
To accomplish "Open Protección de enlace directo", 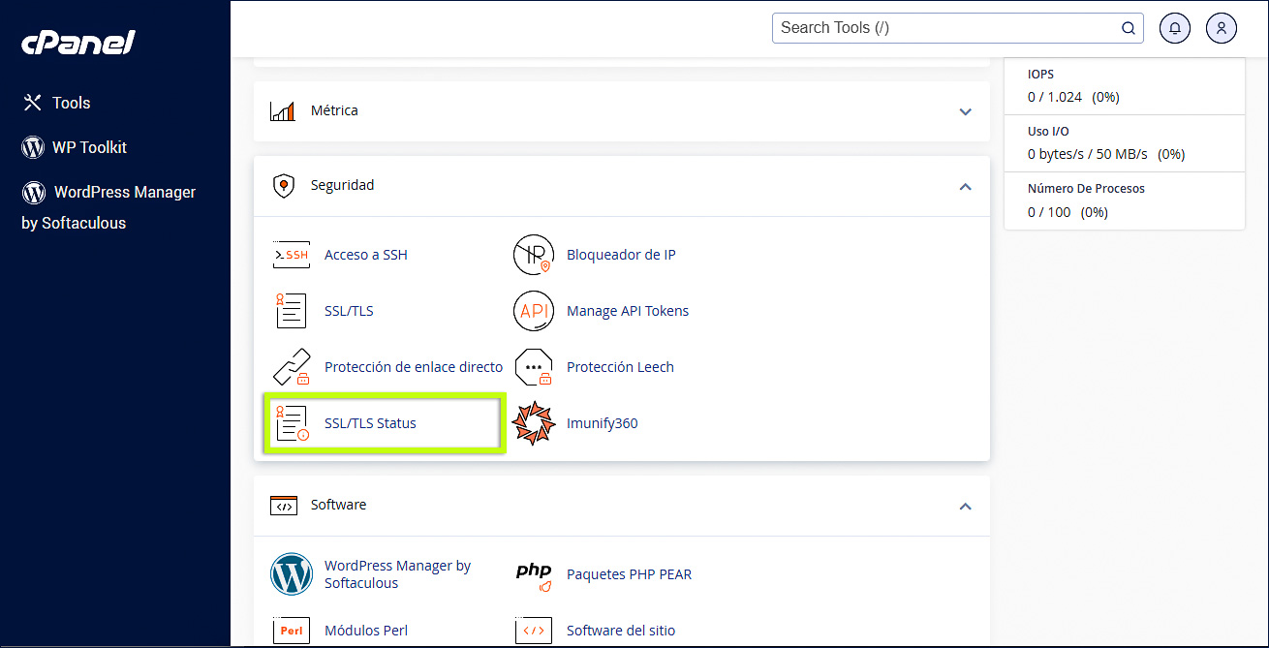I will [x=413, y=366].
